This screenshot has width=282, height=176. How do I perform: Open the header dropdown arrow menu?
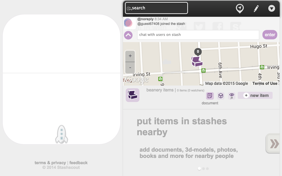pyautogui.click(x=272, y=9)
